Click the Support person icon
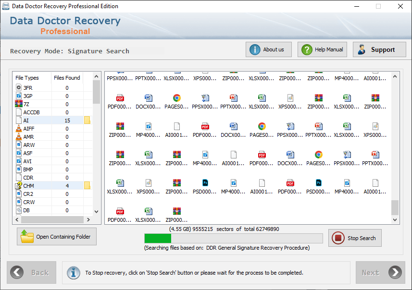The image size is (412, 290). point(362,49)
